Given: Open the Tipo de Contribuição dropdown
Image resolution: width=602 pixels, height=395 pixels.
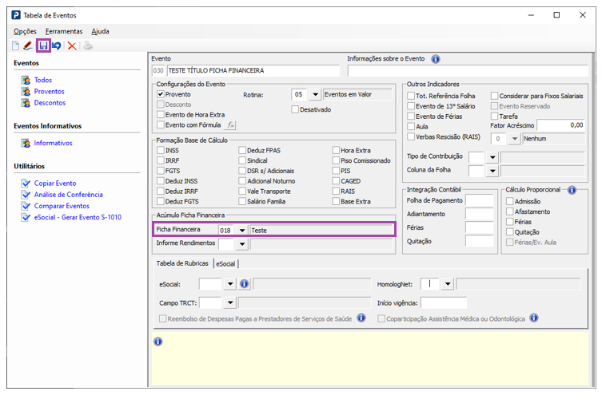Looking at the screenshot, I should [x=492, y=156].
